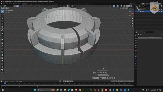Viewport: 163px width, 92px height.
Task: Toggle viewport overlays button
Action: coord(118,6)
